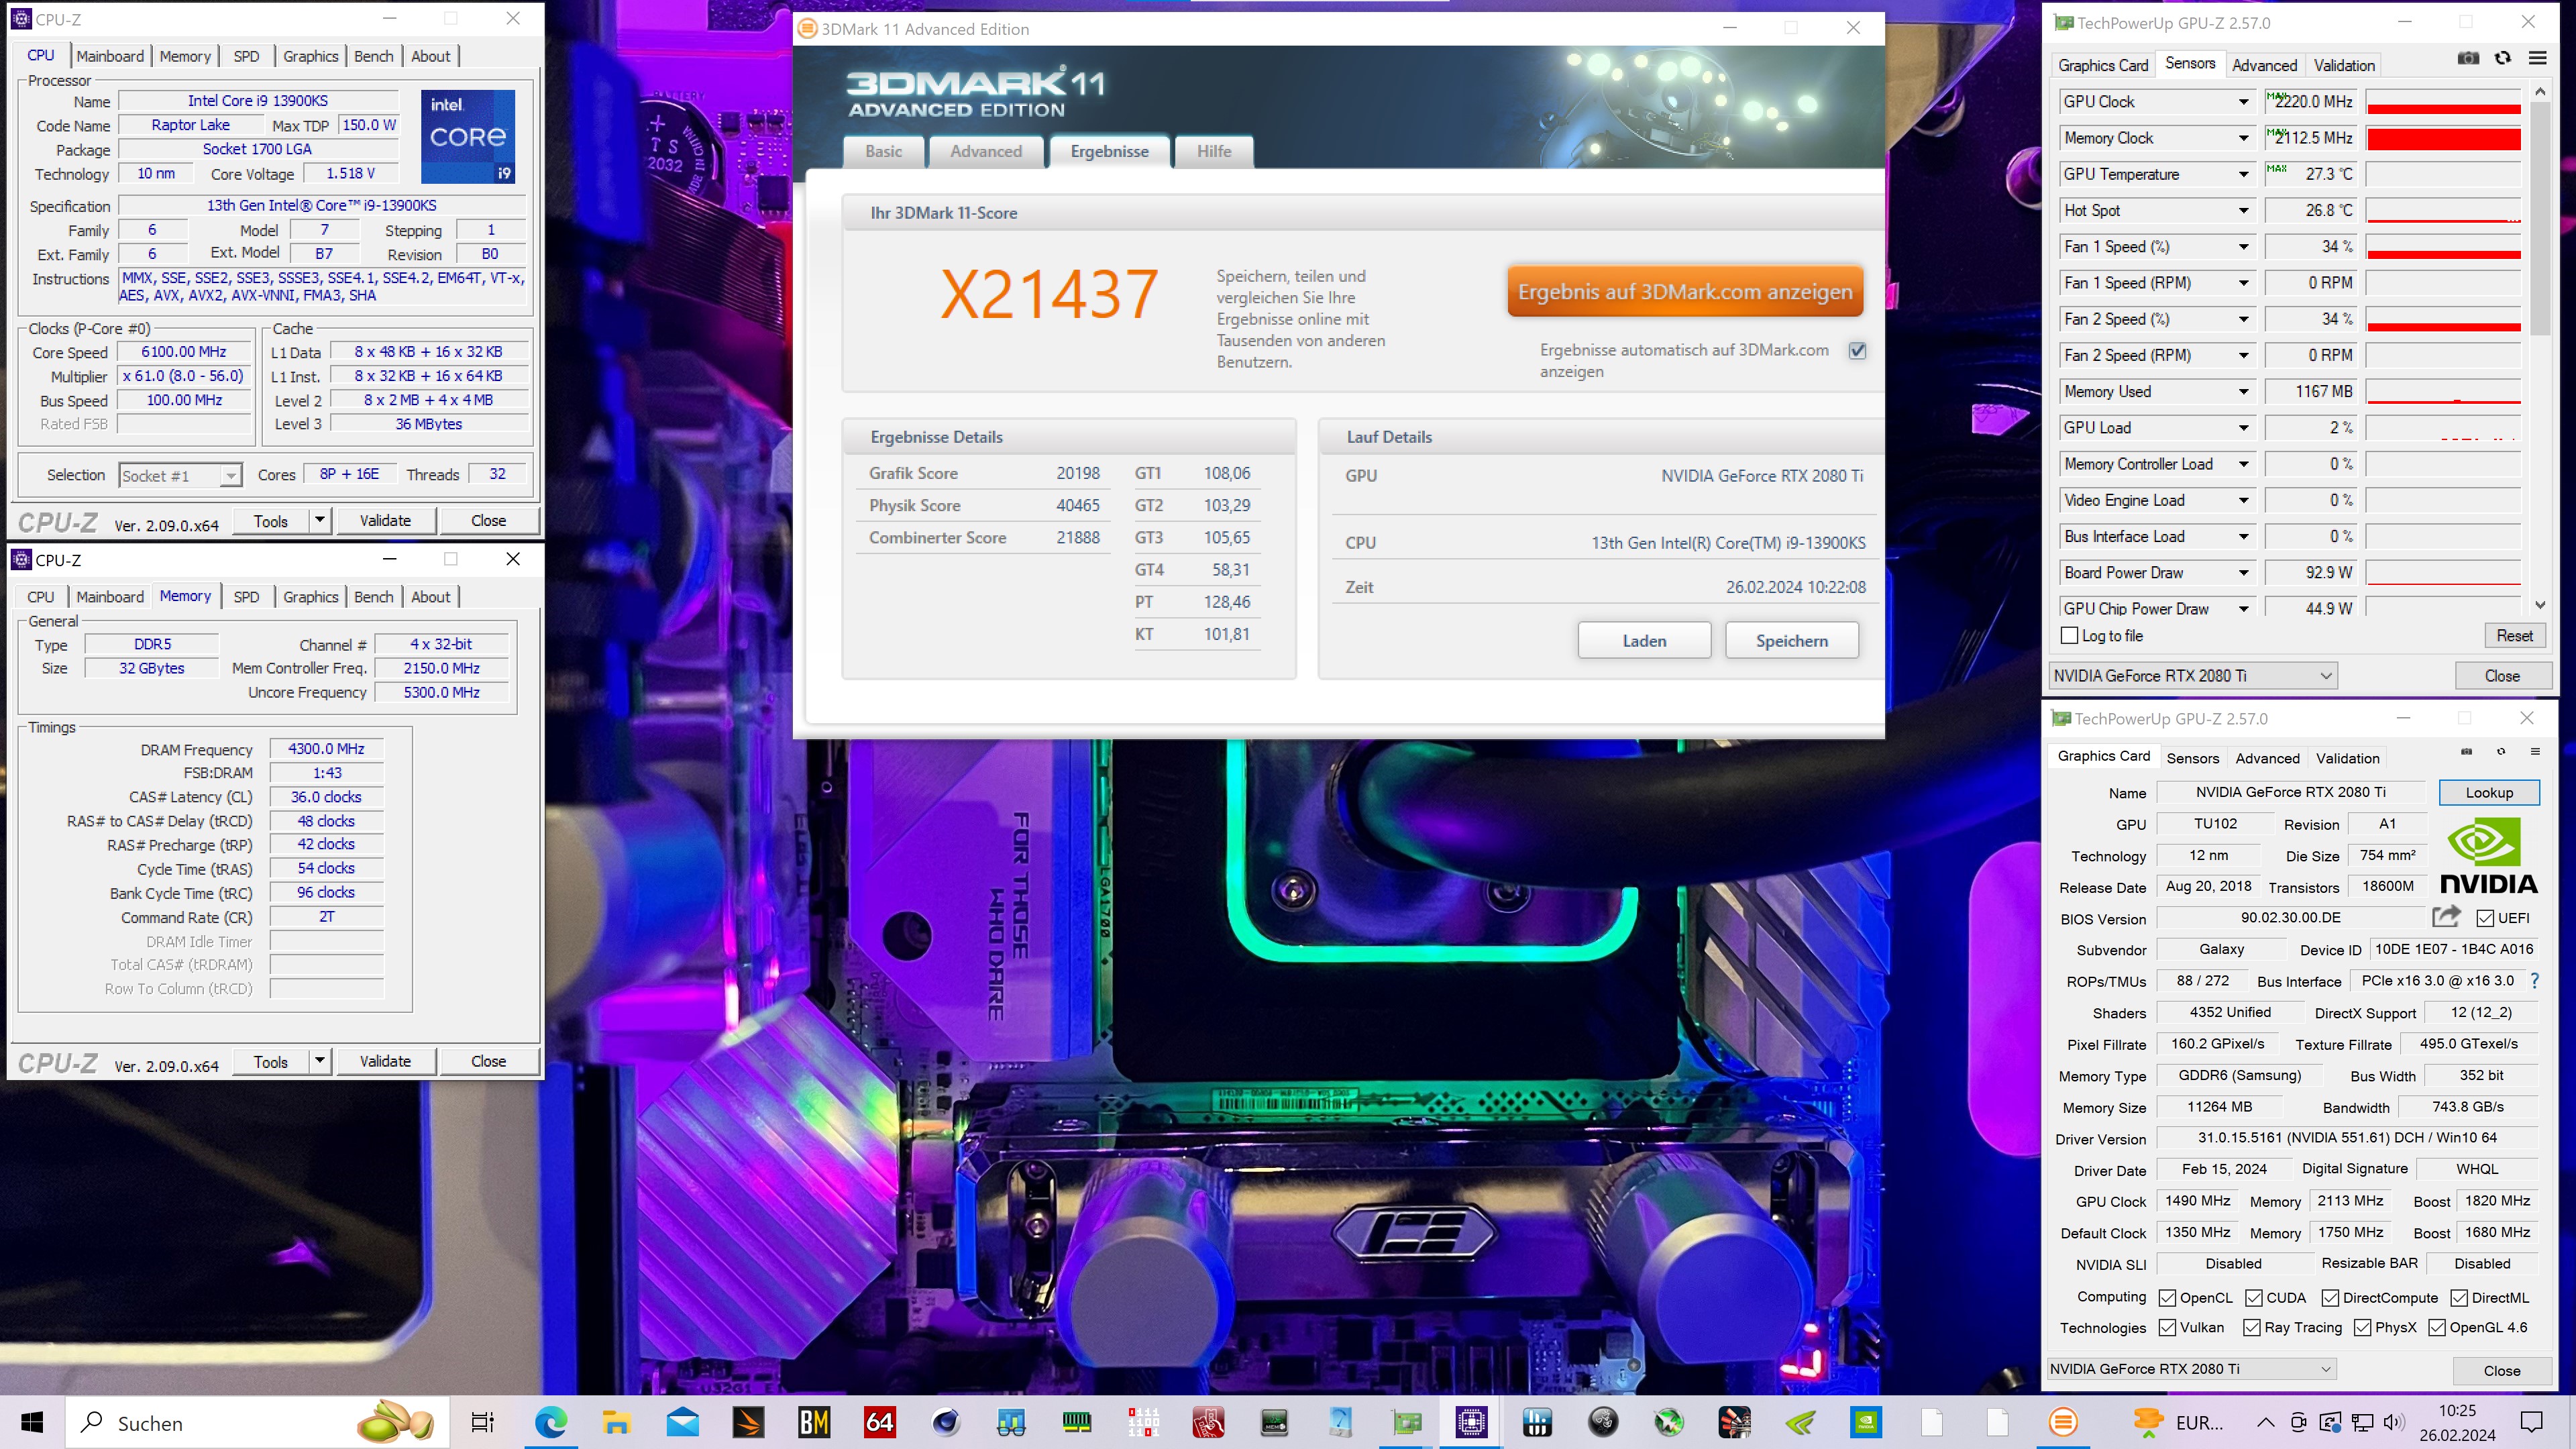Screen dimensions: 2576x1449
Task: Open the Mail app from the taskbar
Action: [x=682, y=1422]
